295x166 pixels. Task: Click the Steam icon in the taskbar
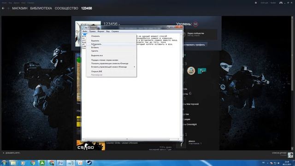tap(89, 163)
